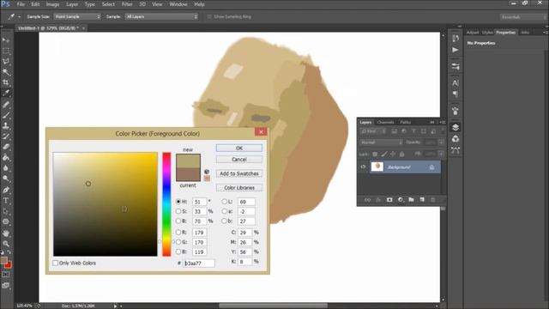The height and width of the screenshot is (309, 549).
Task: Open the eyedropper tool preset picker arrow
Action: (x=19, y=17)
